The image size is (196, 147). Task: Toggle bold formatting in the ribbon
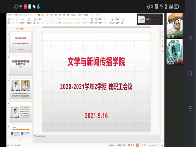coord(43,23)
